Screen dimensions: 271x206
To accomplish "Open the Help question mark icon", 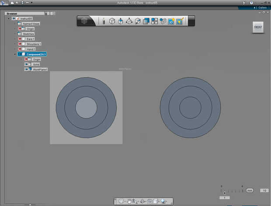I will [x=251, y=3].
